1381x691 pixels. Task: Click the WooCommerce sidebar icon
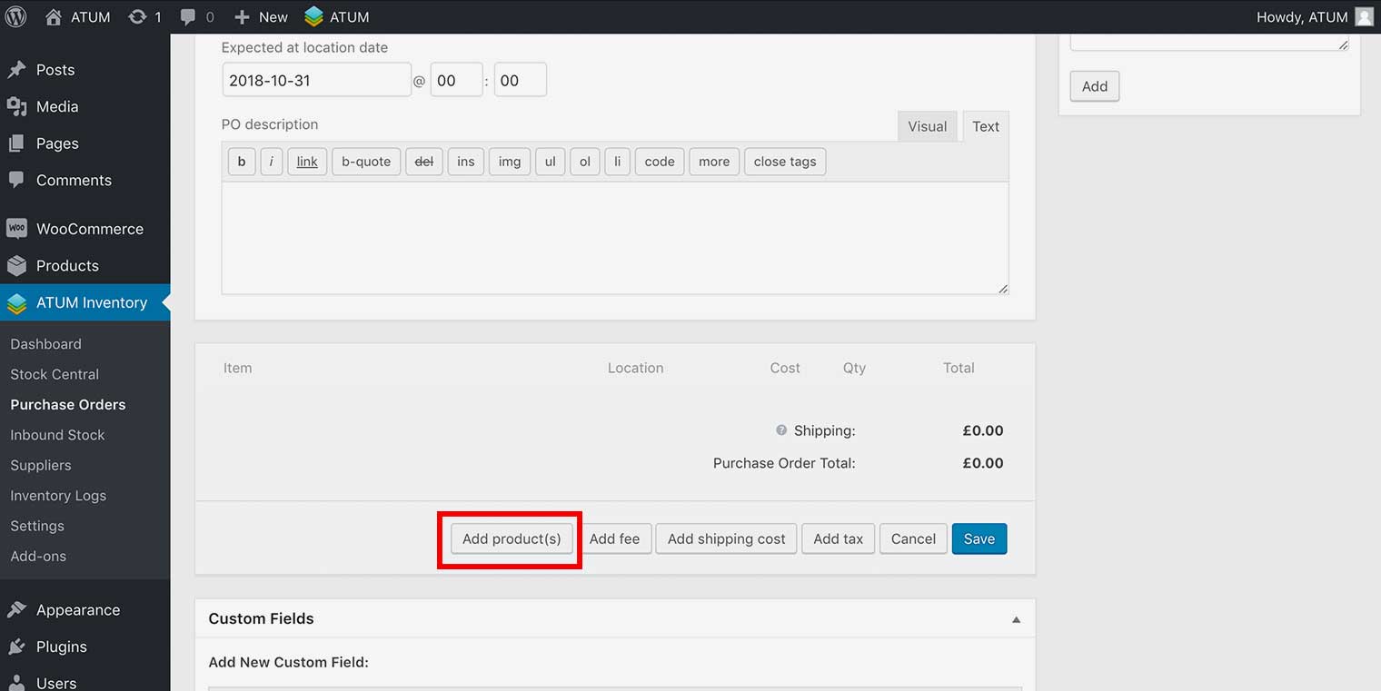click(x=16, y=229)
